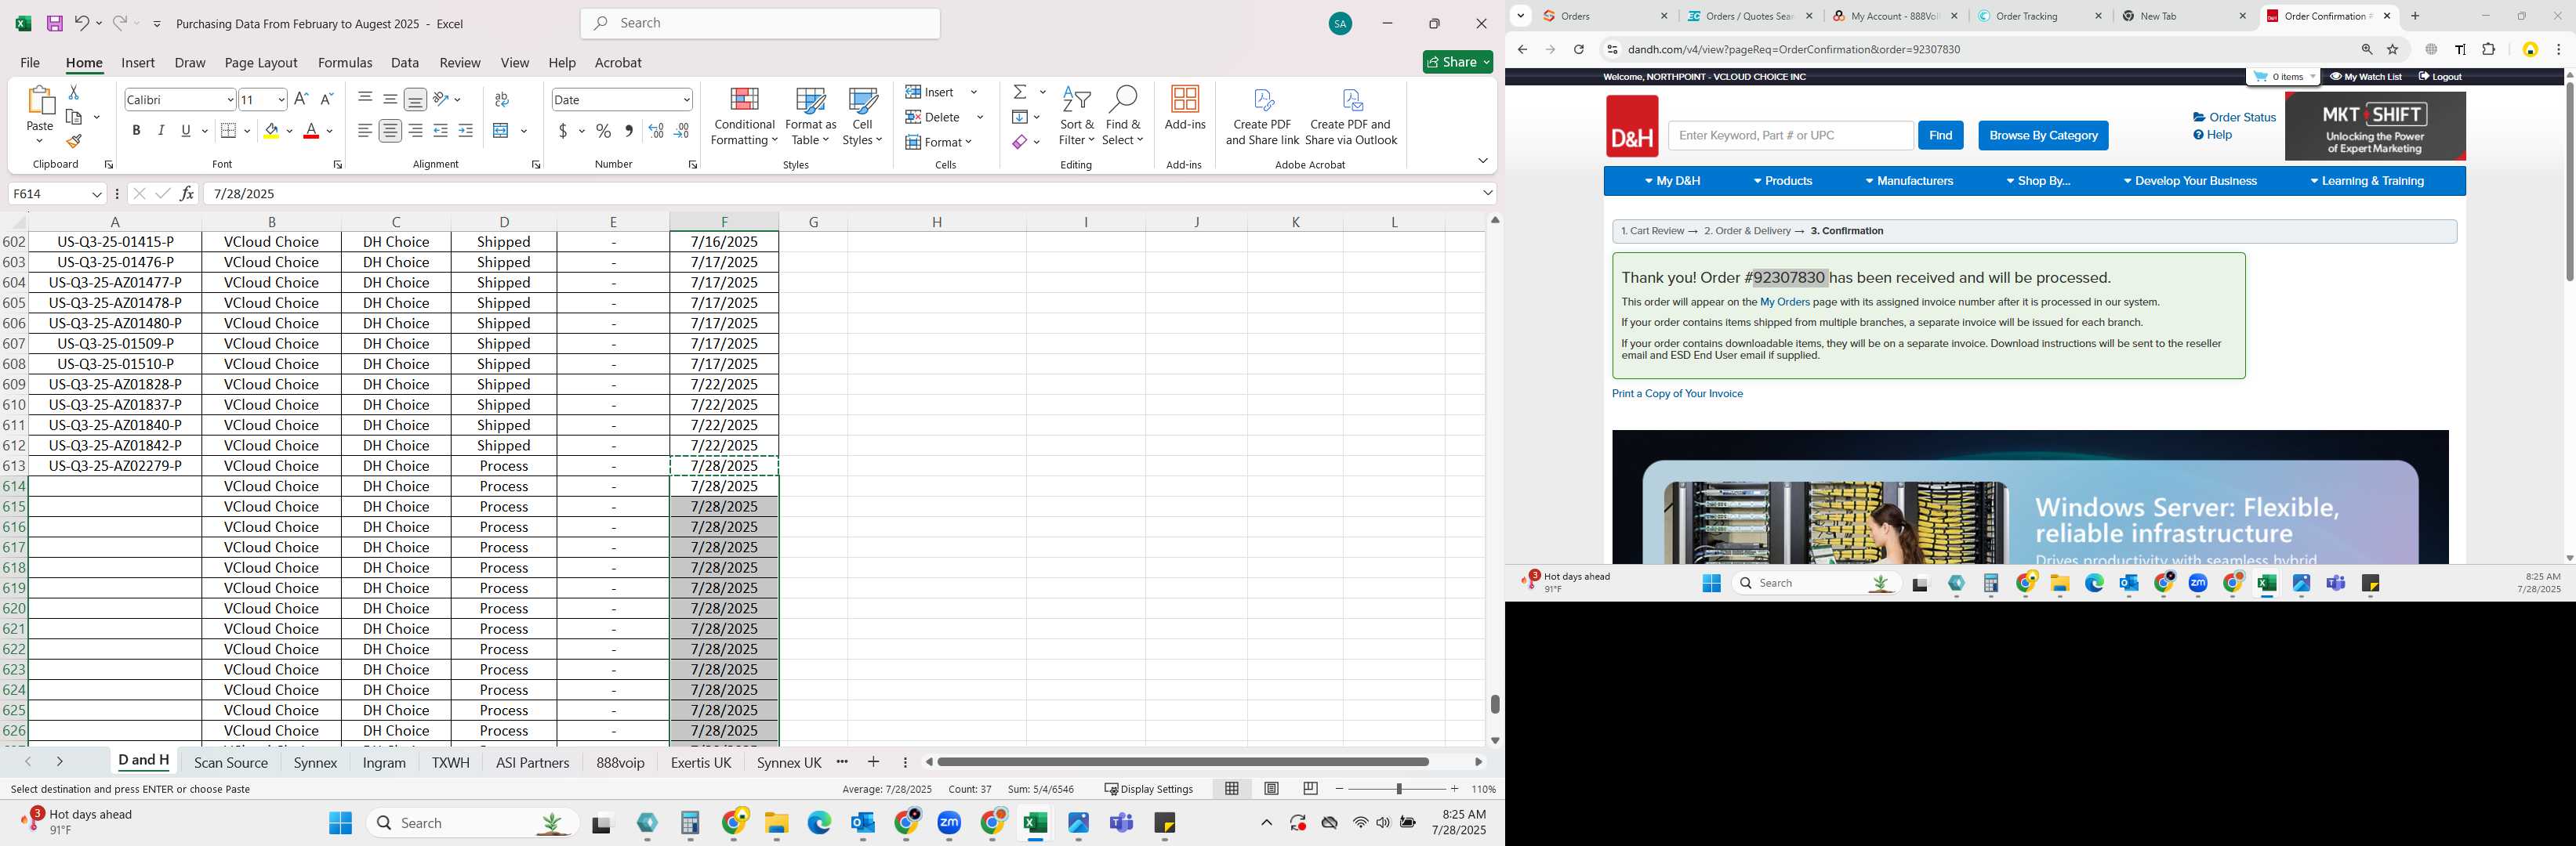
Task: Expand the formula bar
Action: click(x=1487, y=193)
